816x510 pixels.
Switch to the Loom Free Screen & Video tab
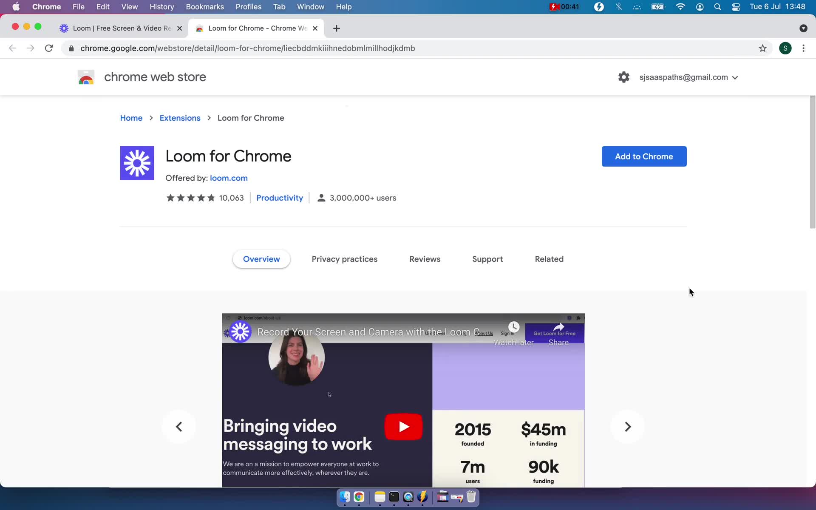click(x=122, y=28)
